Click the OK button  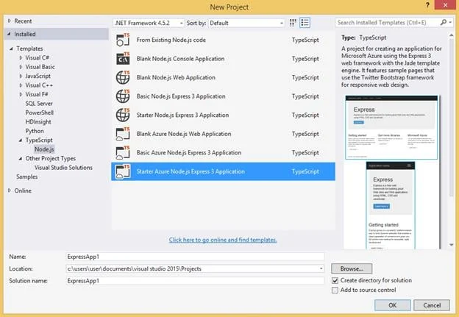393,305
